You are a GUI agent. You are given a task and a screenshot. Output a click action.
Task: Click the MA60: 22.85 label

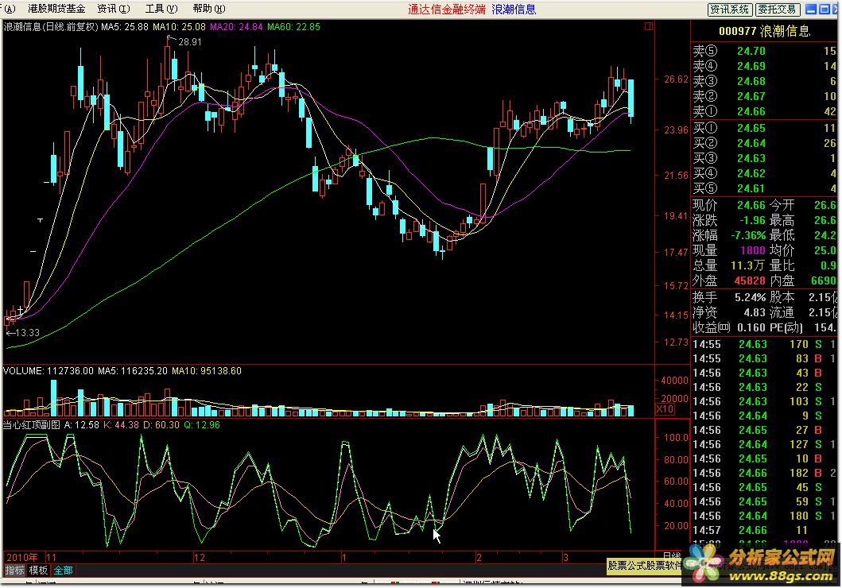point(293,26)
